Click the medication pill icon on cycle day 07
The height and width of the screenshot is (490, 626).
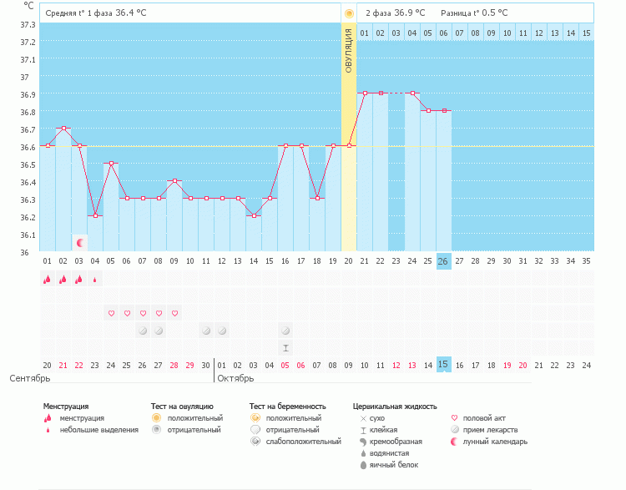pyautogui.click(x=143, y=331)
